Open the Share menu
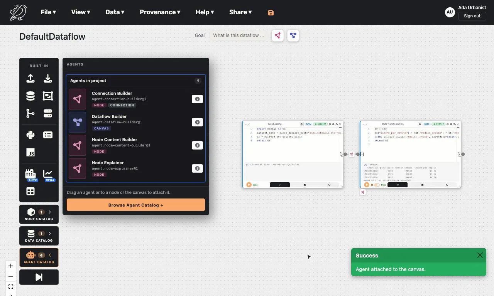Viewport: 494px width, 296px height. click(x=240, y=12)
